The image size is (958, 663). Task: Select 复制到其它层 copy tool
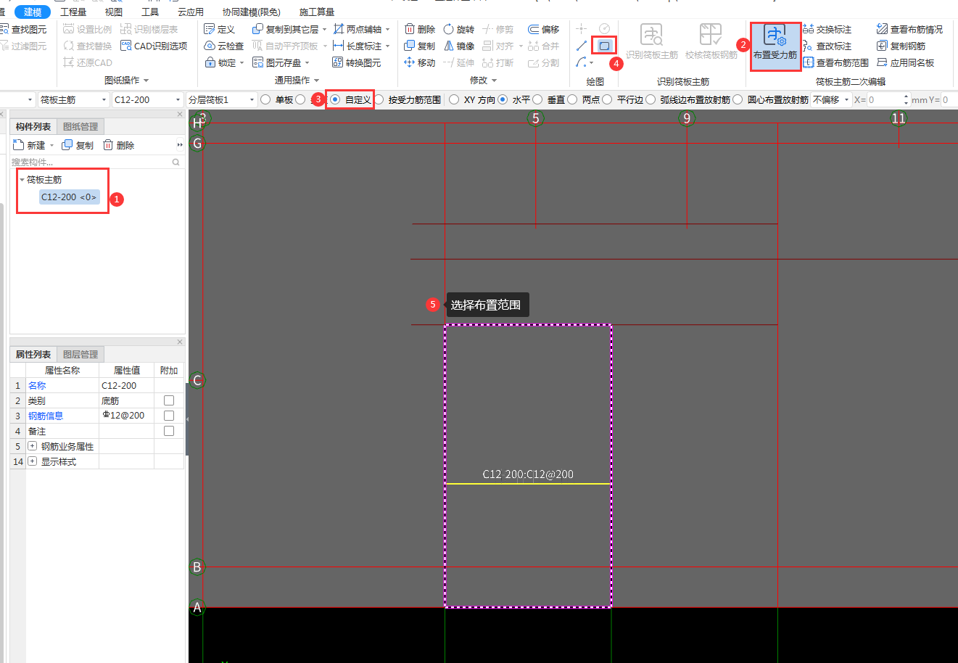[289, 29]
